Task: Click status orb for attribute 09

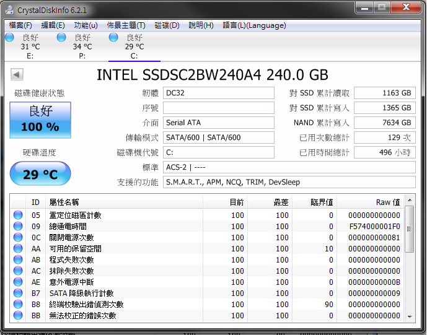Action: (18, 226)
